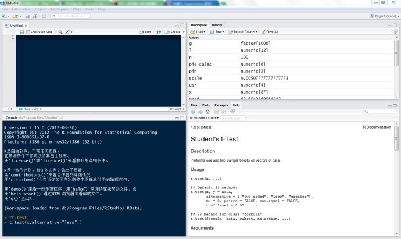The image size is (401, 239).
Task: Open the Edit menu
Action: (x=15, y=9)
